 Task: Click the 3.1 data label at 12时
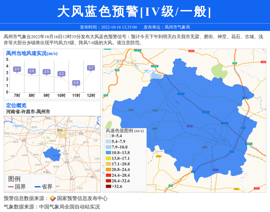coord(91,68)
